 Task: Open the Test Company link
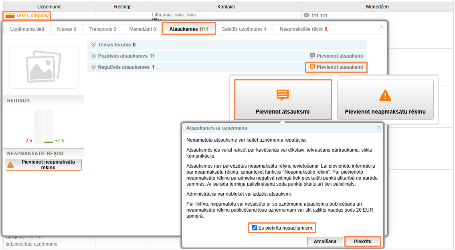coord(32,16)
